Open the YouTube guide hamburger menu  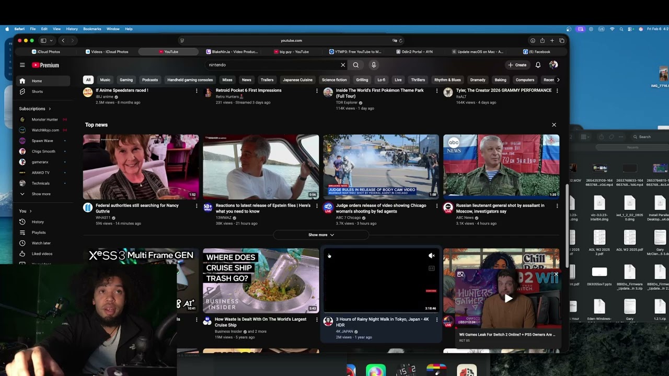(22, 65)
